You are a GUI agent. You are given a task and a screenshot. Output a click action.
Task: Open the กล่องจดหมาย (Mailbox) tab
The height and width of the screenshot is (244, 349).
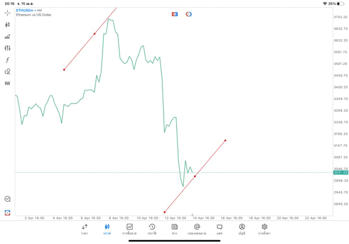pos(197,229)
